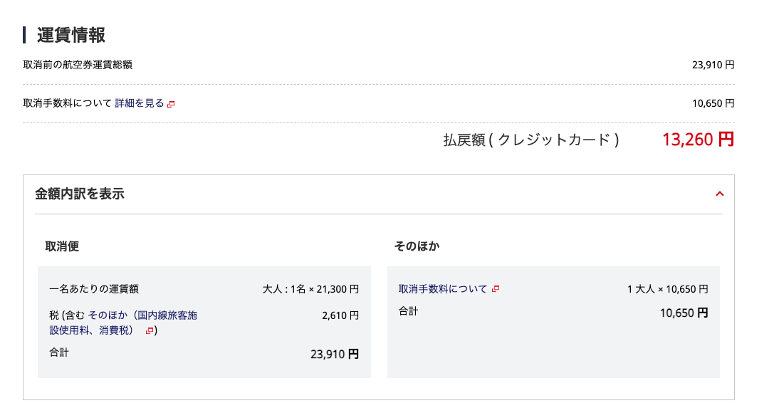
Task: Collapse breakdown with the red chevron
Action: 719,194
